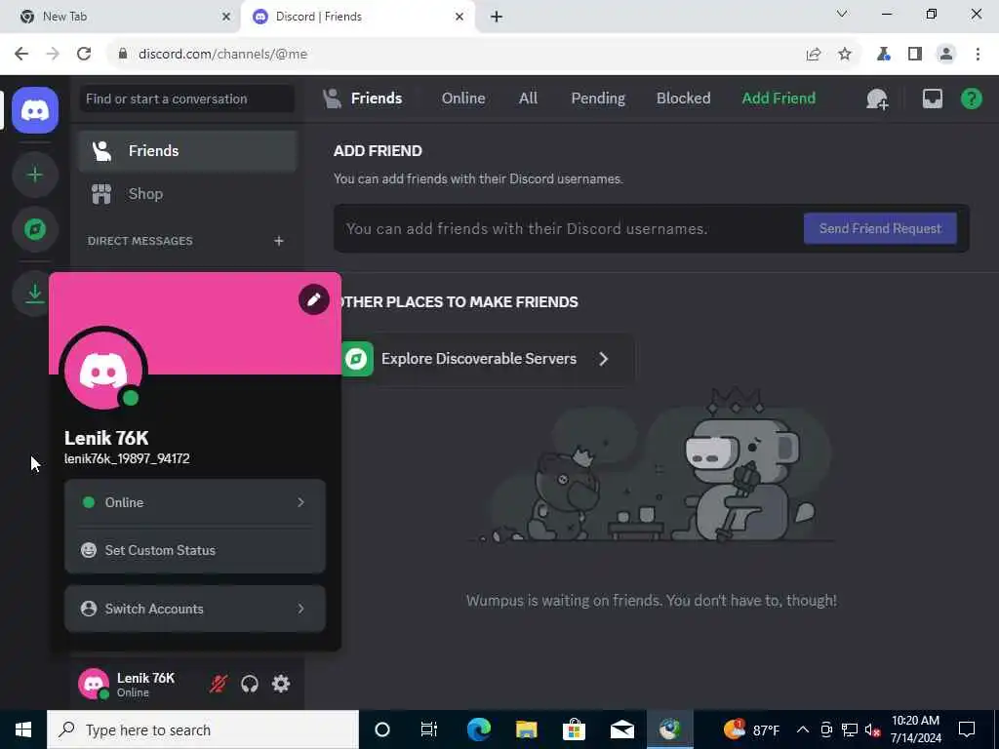Toggle deafen headphones icon

(x=250, y=684)
